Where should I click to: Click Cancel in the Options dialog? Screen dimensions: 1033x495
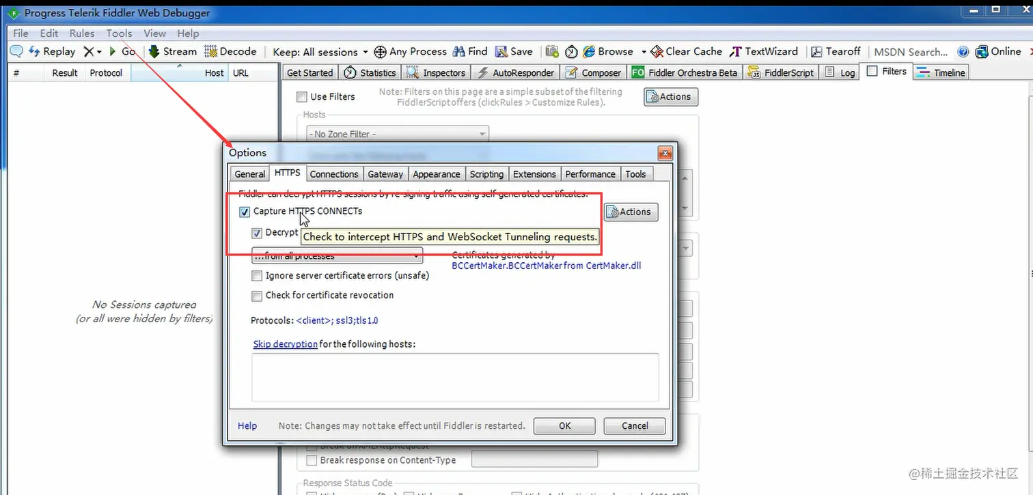tap(635, 426)
